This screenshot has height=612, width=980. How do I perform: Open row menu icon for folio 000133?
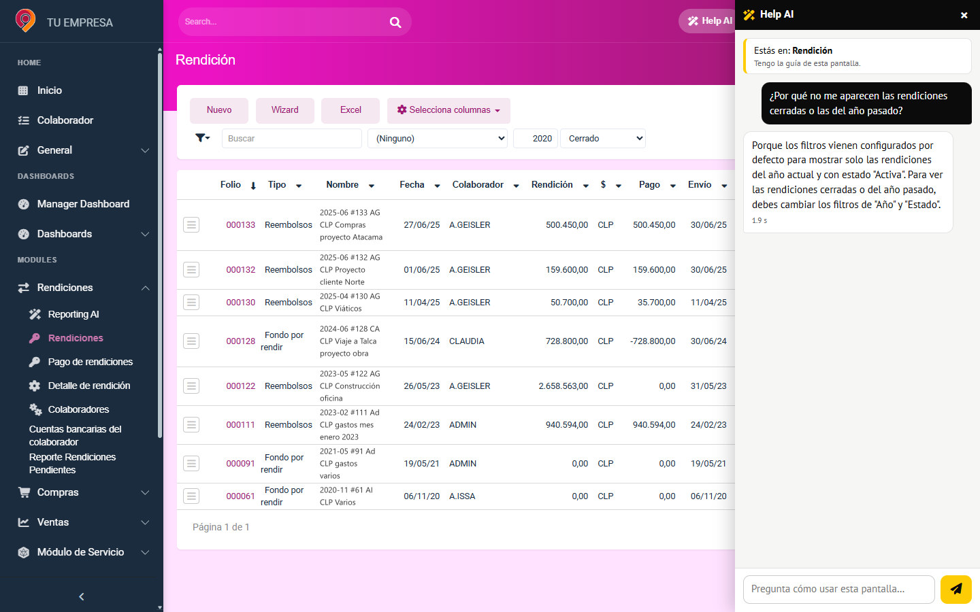coord(191,224)
